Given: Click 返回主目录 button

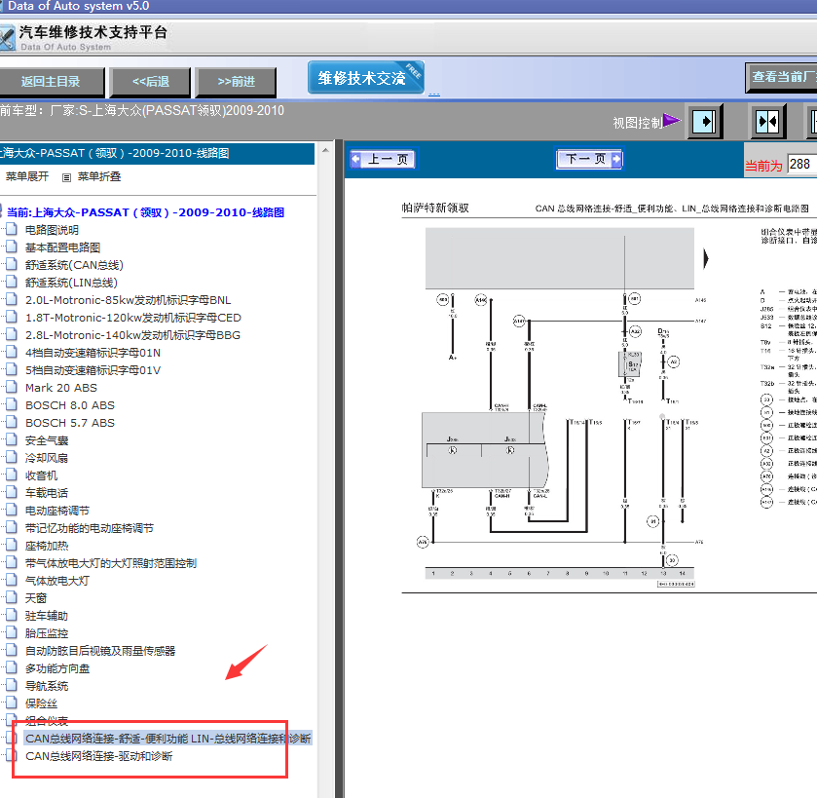Looking at the screenshot, I should pyautogui.click(x=51, y=82).
